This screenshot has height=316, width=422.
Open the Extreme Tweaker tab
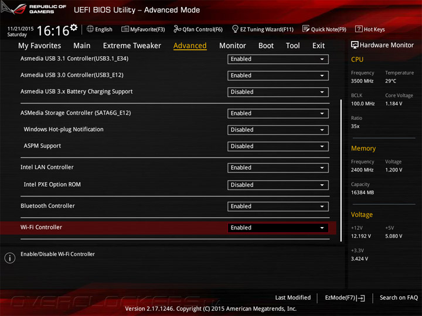(132, 46)
